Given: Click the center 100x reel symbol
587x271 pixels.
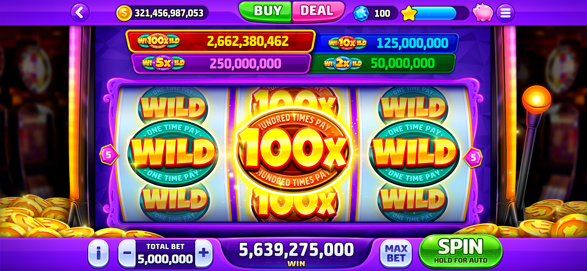Looking at the screenshot, I should 293,150.
